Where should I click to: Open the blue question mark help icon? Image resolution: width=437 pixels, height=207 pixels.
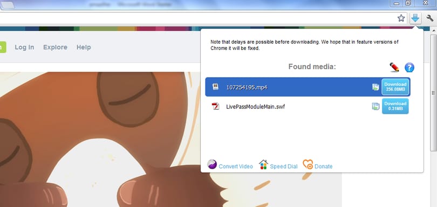pos(409,67)
